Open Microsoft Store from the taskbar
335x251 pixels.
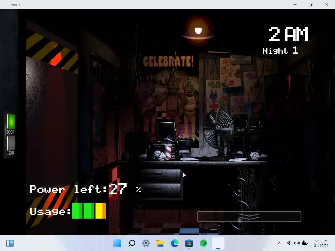(189, 243)
